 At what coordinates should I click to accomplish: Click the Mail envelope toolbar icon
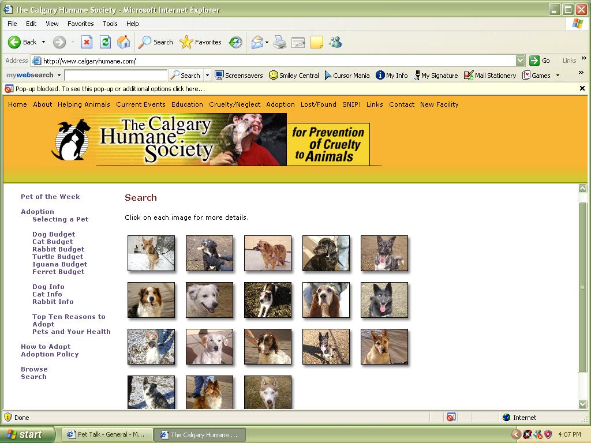click(x=257, y=42)
